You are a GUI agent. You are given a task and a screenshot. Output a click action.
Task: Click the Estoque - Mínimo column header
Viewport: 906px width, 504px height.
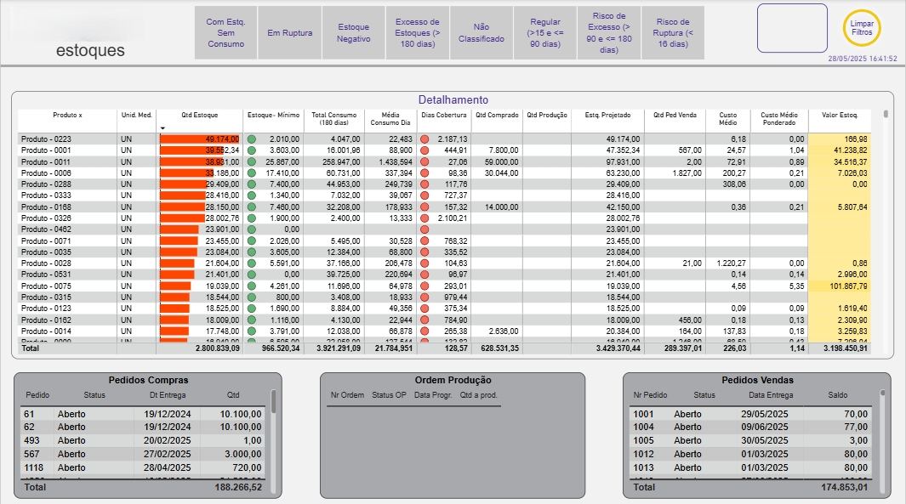[x=273, y=116]
